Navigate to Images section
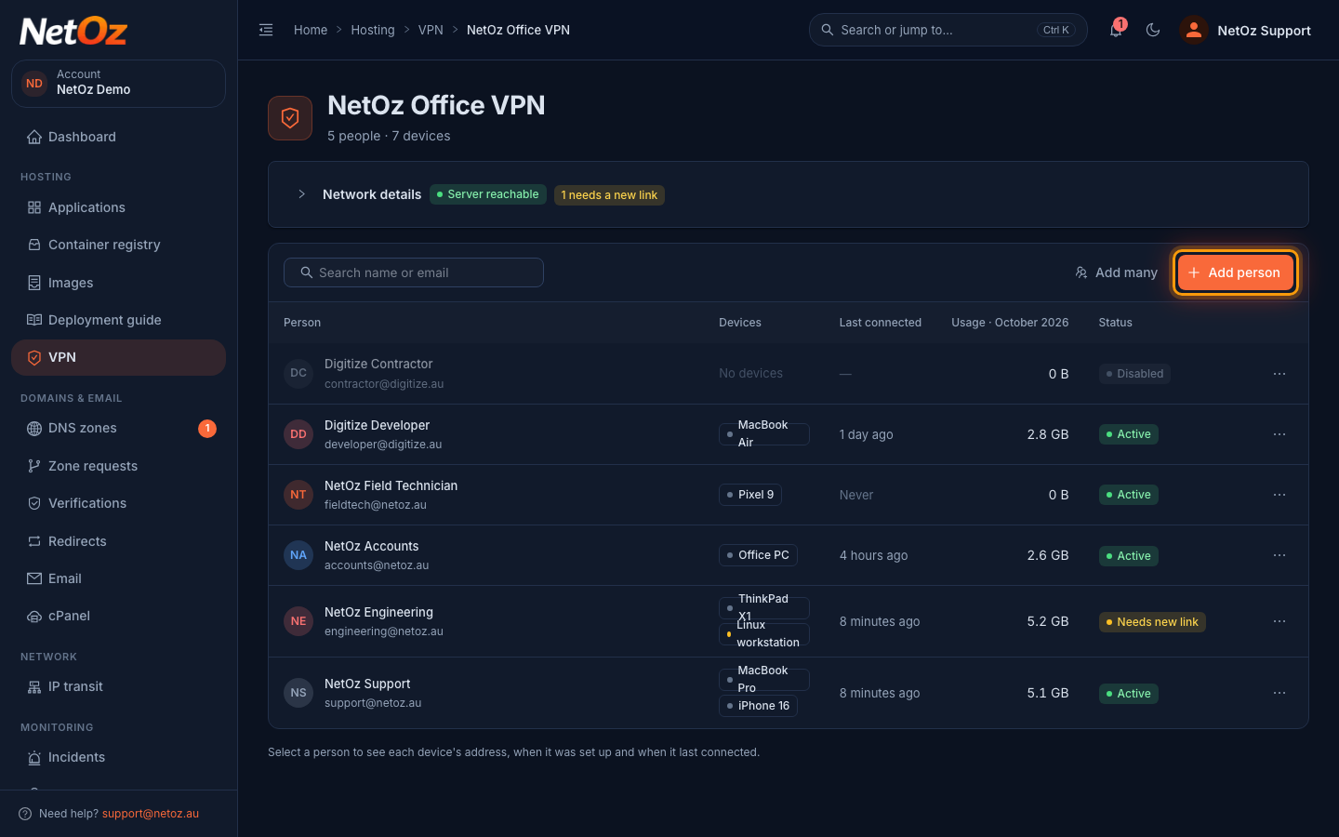Viewport: 1339px width, 837px height. (118, 283)
